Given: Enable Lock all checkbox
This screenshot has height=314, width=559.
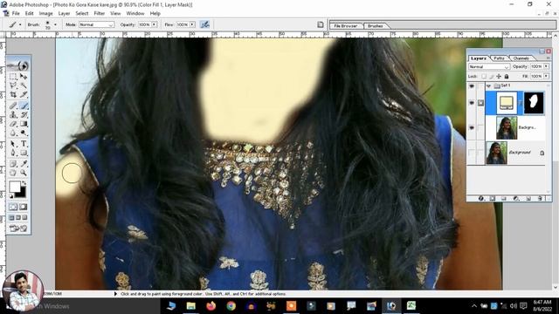Looking at the screenshot, I should click(507, 76).
